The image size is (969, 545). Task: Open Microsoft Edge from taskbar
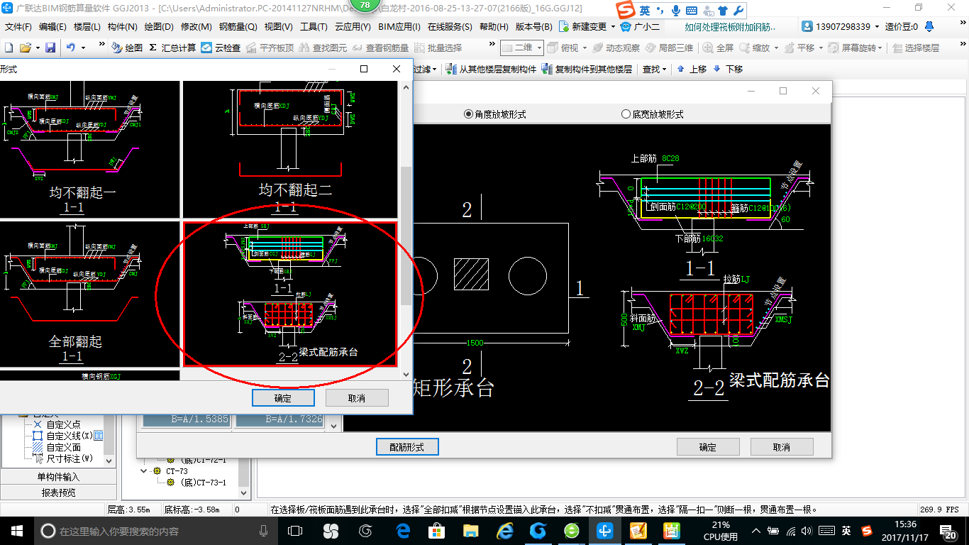[x=403, y=531]
